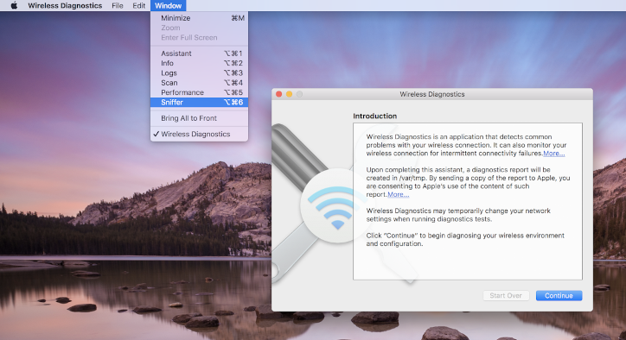626x340 pixels.
Task: Close the Wireless Diagnostics window
Action: tap(278, 94)
